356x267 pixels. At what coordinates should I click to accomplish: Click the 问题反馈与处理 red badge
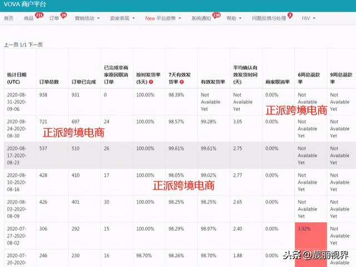pyautogui.click(x=290, y=14)
